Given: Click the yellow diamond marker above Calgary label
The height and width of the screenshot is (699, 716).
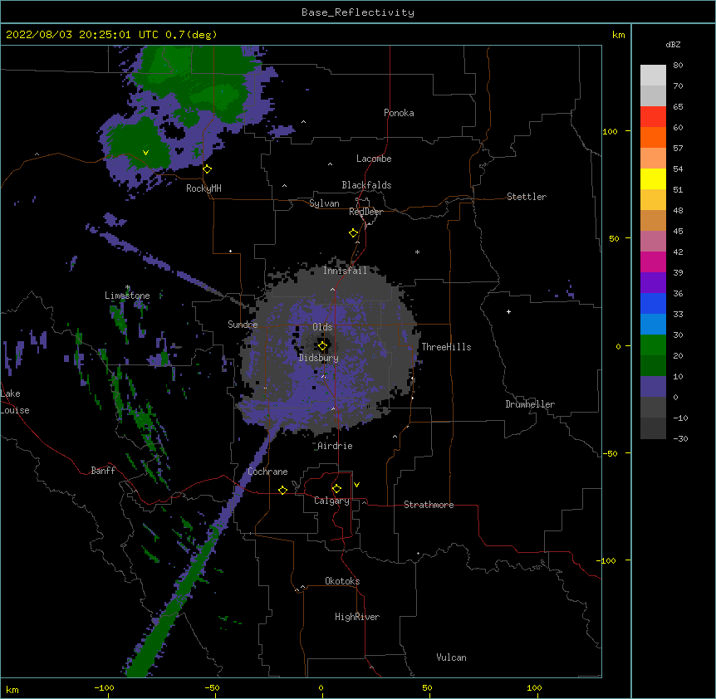Looking at the screenshot, I should (x=336, y=489).
